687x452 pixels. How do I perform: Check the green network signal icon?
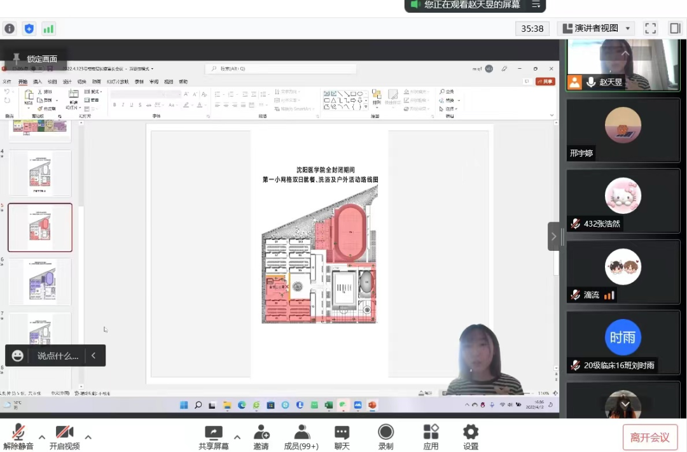coord(49,29)
